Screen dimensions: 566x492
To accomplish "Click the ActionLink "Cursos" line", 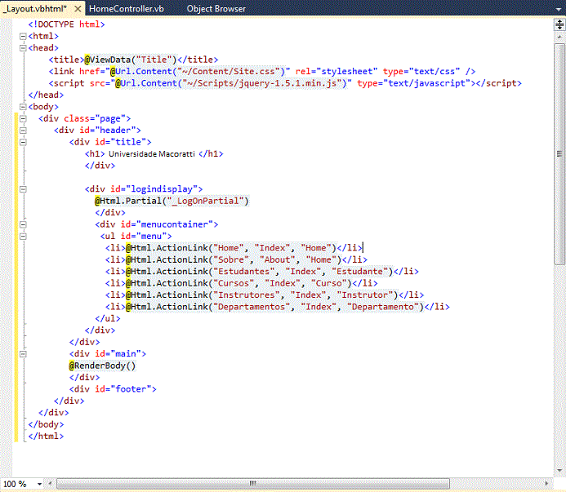I will tap(241, 283).
